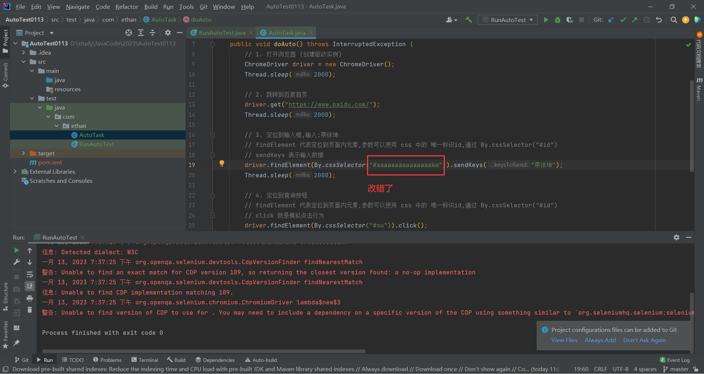Open the Problems tool window tab

[107, 360]
